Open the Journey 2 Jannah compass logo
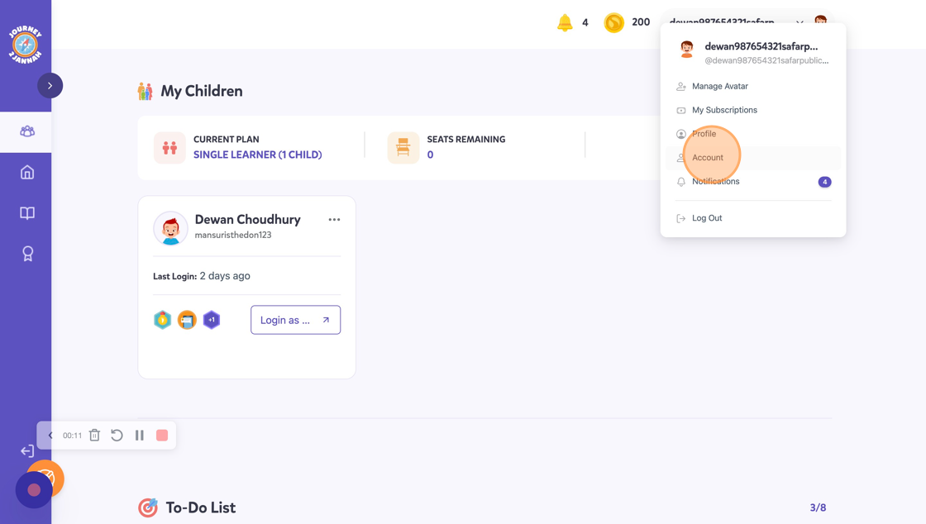Viewport: 926px width, 524px height. pyautogui.click(x=26, y=45)
